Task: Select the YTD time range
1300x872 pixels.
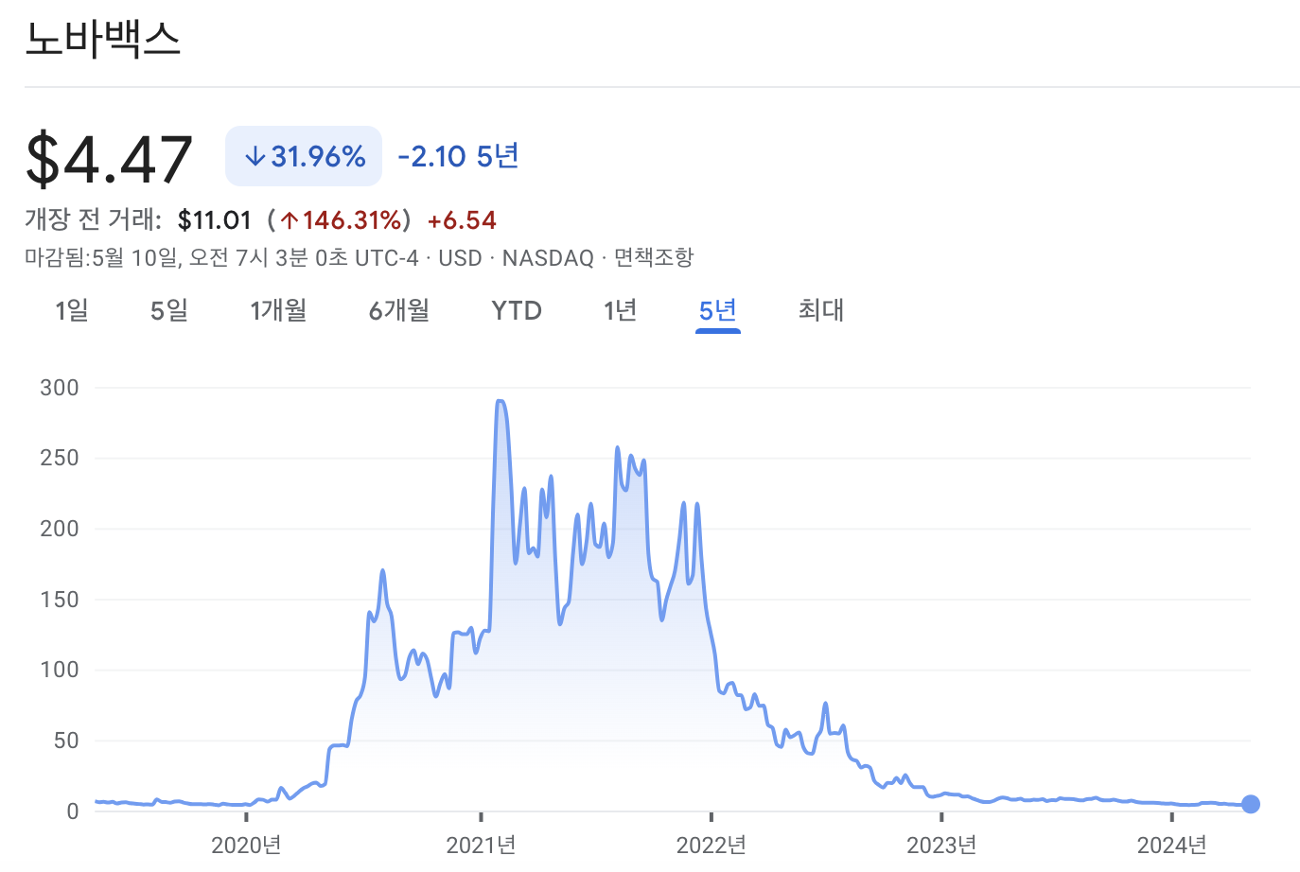Action: tap(516, 310)
